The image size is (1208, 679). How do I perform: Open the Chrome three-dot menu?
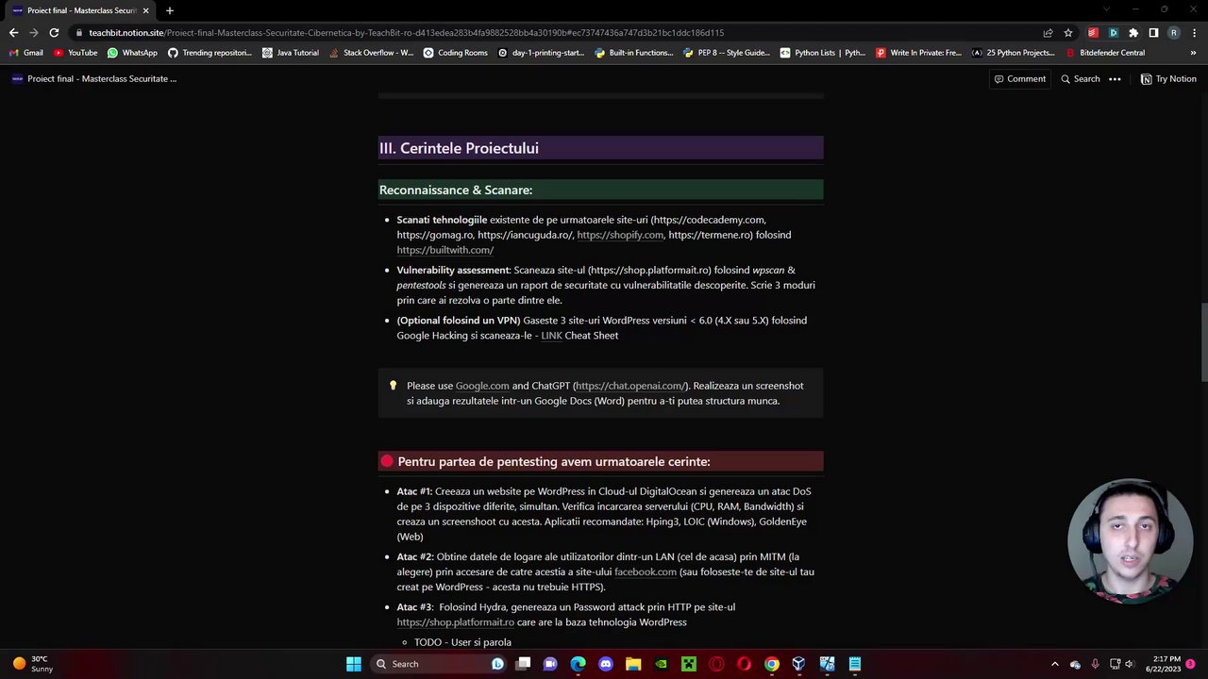click(1194, 32)
